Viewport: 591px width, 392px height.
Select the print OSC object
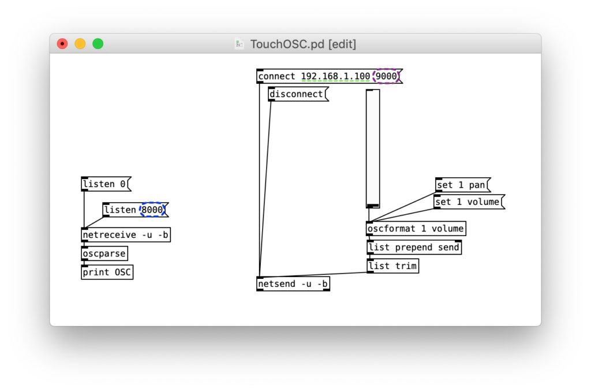tap(107, 272)
